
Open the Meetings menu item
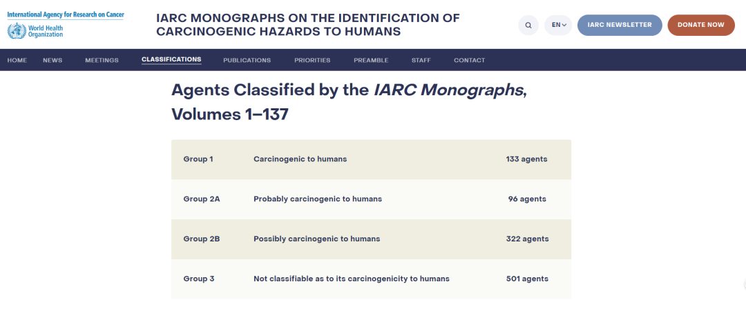pyautogui.click(x=102, y=60)
